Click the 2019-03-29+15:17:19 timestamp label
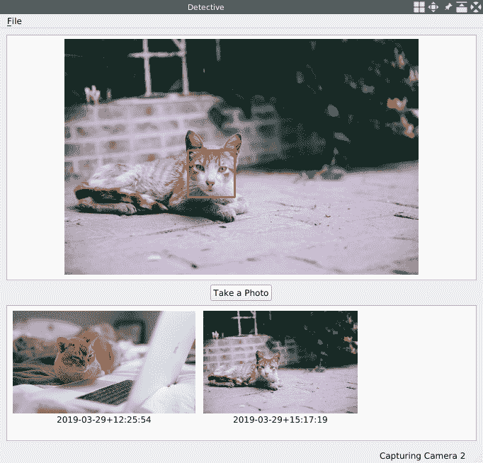 280,420
